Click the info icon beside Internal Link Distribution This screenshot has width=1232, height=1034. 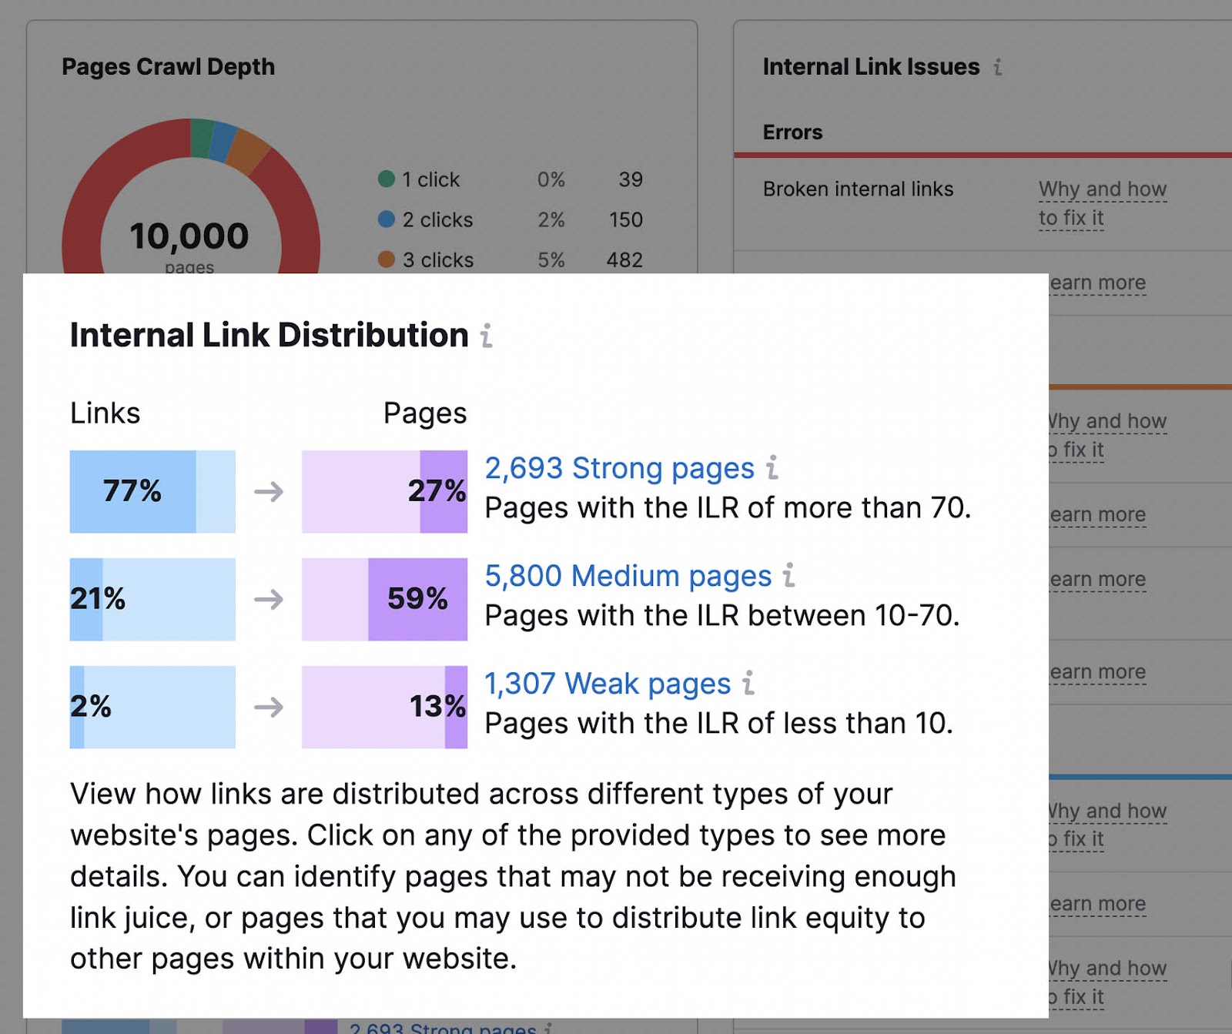(x=487, y=336)
